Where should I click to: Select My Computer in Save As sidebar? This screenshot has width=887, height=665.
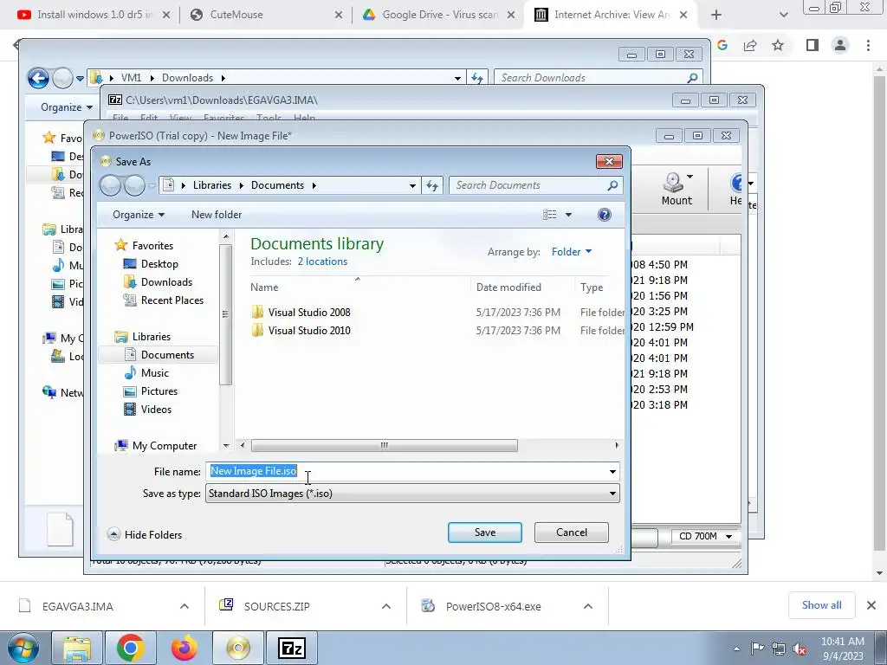164,446
